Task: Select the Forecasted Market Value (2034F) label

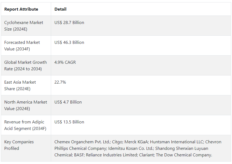Action: coord(22,45)
